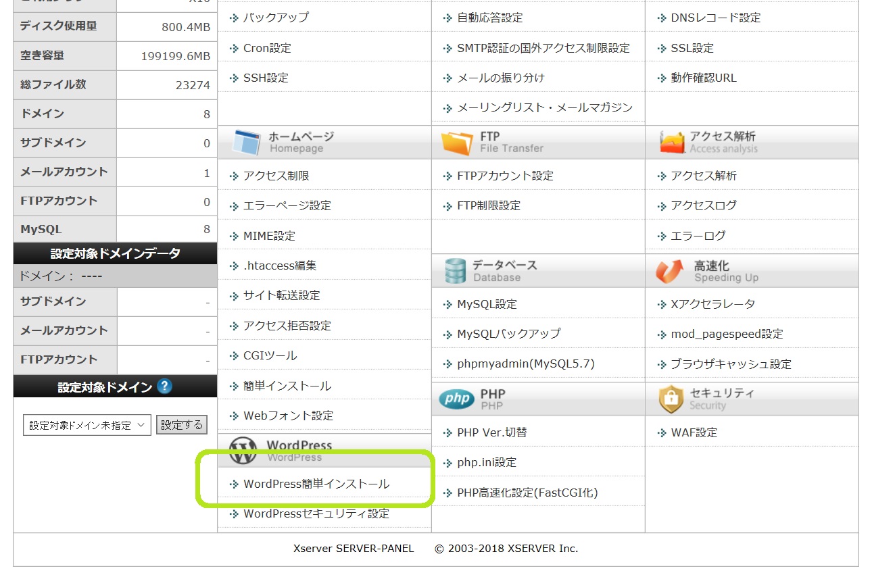Open サイト転送設定 link
Image resolution: width=872 pixels, height=575 pixels.
[x=281, y=295]
